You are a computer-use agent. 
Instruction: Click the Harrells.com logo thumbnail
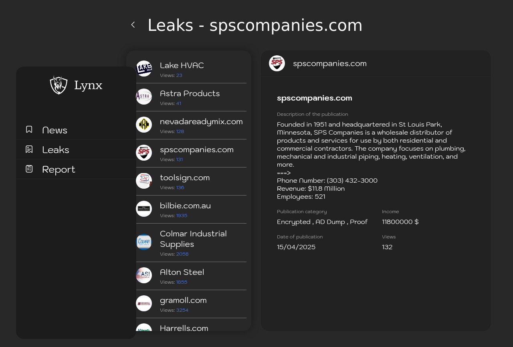144,327
